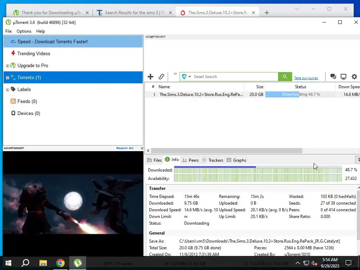Click the Availability pieces bar
Viewport: 360px width, 270px height.
point(258,178)
